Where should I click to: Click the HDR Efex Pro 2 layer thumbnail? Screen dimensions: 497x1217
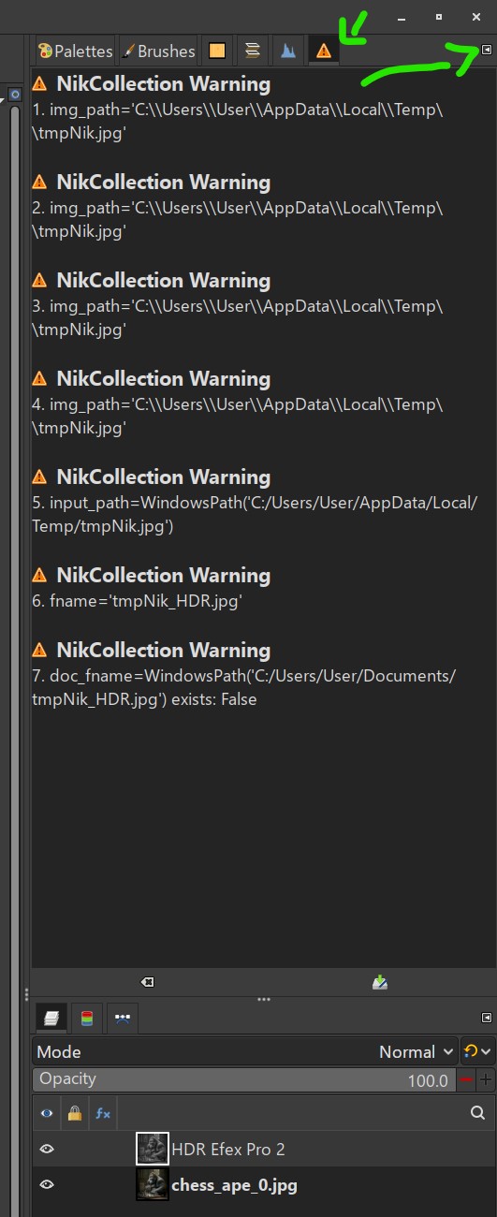pos(153,1149)
